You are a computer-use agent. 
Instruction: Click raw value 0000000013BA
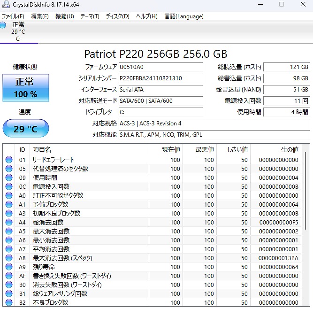[278, 258]
